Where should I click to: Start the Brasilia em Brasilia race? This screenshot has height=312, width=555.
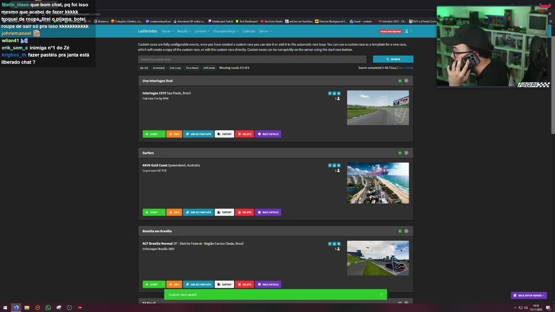151,285
